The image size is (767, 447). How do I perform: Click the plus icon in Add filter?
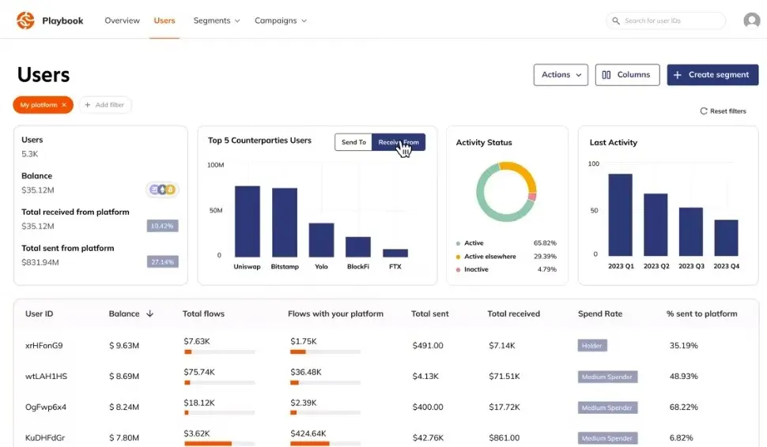[x=88, y=105]
